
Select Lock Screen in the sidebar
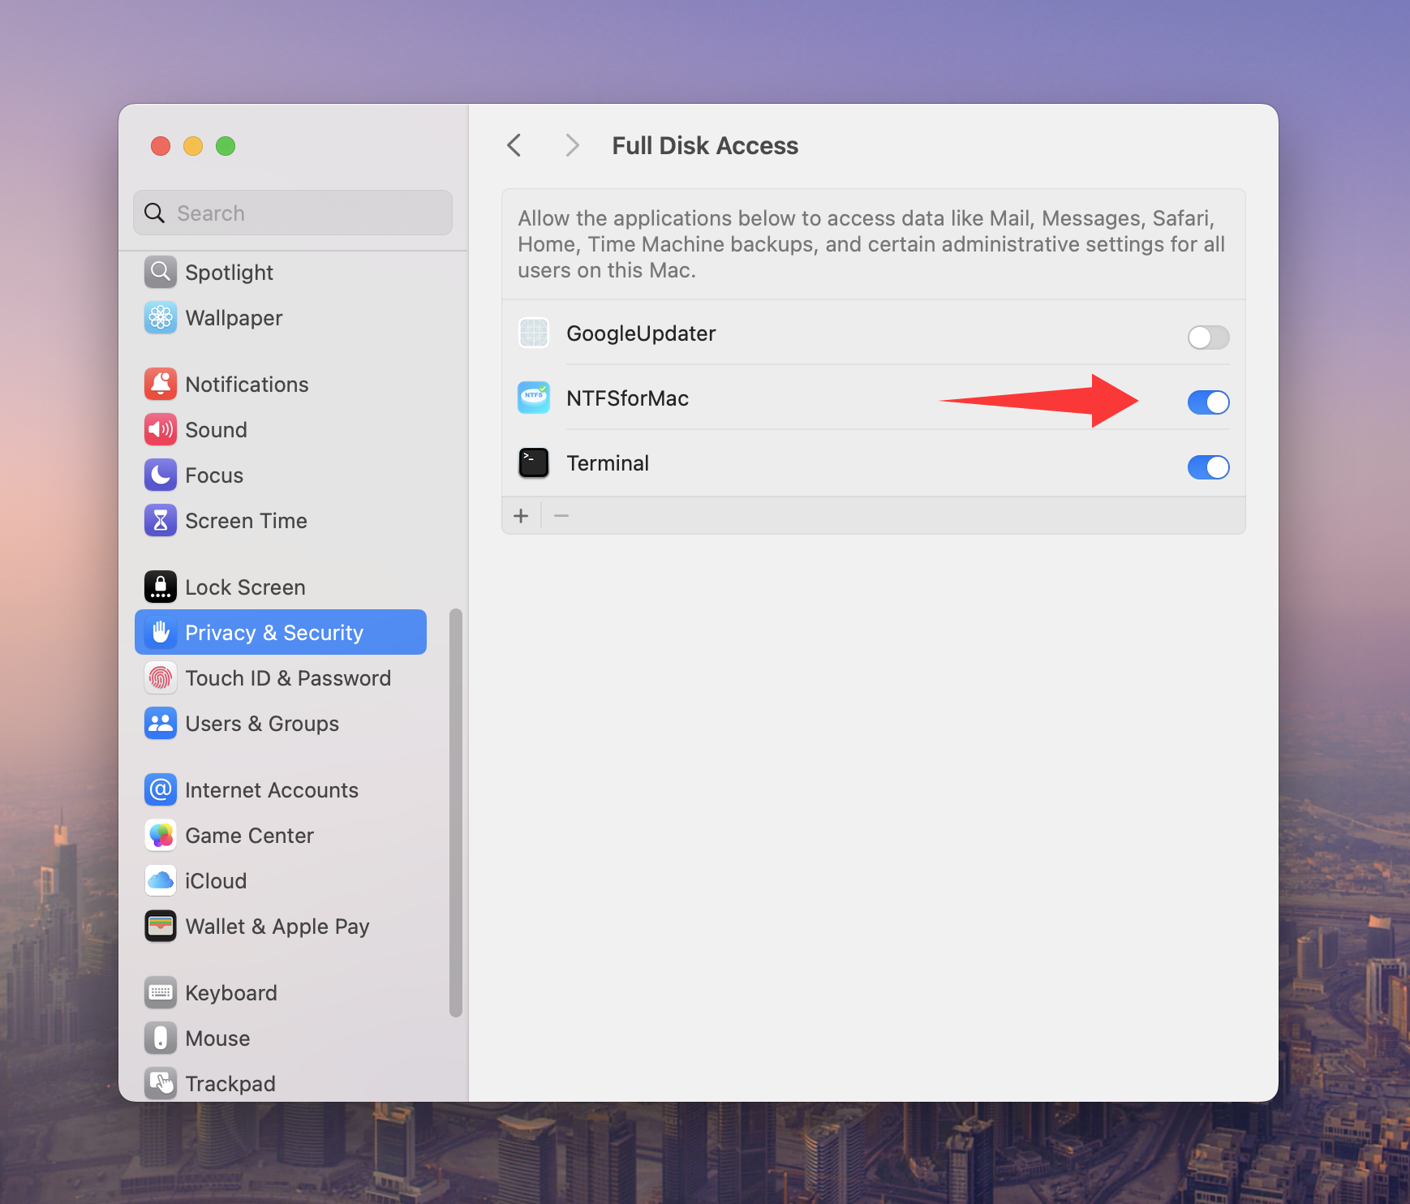pyautogui.click(x=246, y=587)
